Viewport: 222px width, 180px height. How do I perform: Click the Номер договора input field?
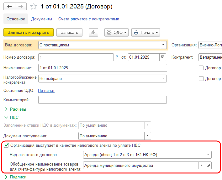(76, 57)
